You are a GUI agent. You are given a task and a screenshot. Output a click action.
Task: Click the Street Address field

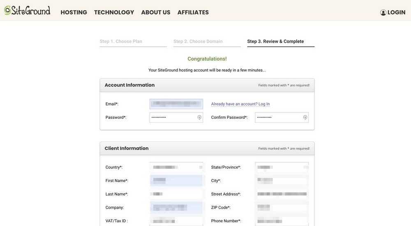(x=282, y=194)
